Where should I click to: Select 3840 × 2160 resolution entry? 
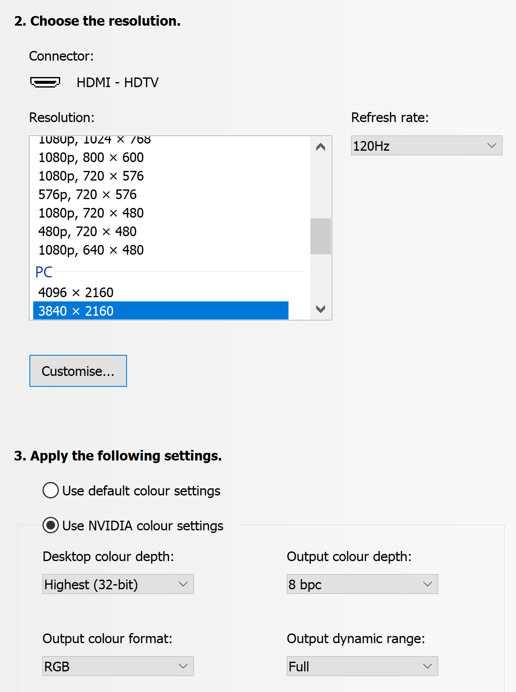76,311
